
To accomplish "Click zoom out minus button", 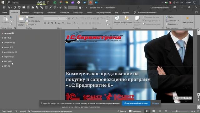I will [170, 111].
